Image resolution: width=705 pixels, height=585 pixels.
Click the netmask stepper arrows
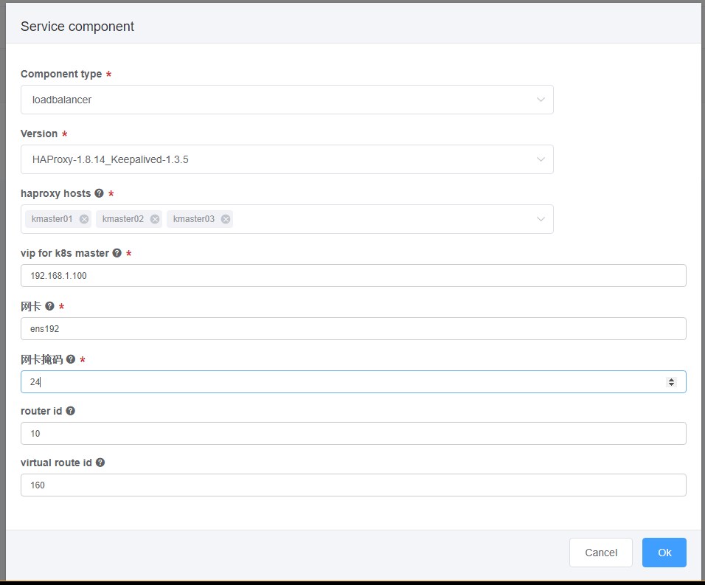coord(671,381)
